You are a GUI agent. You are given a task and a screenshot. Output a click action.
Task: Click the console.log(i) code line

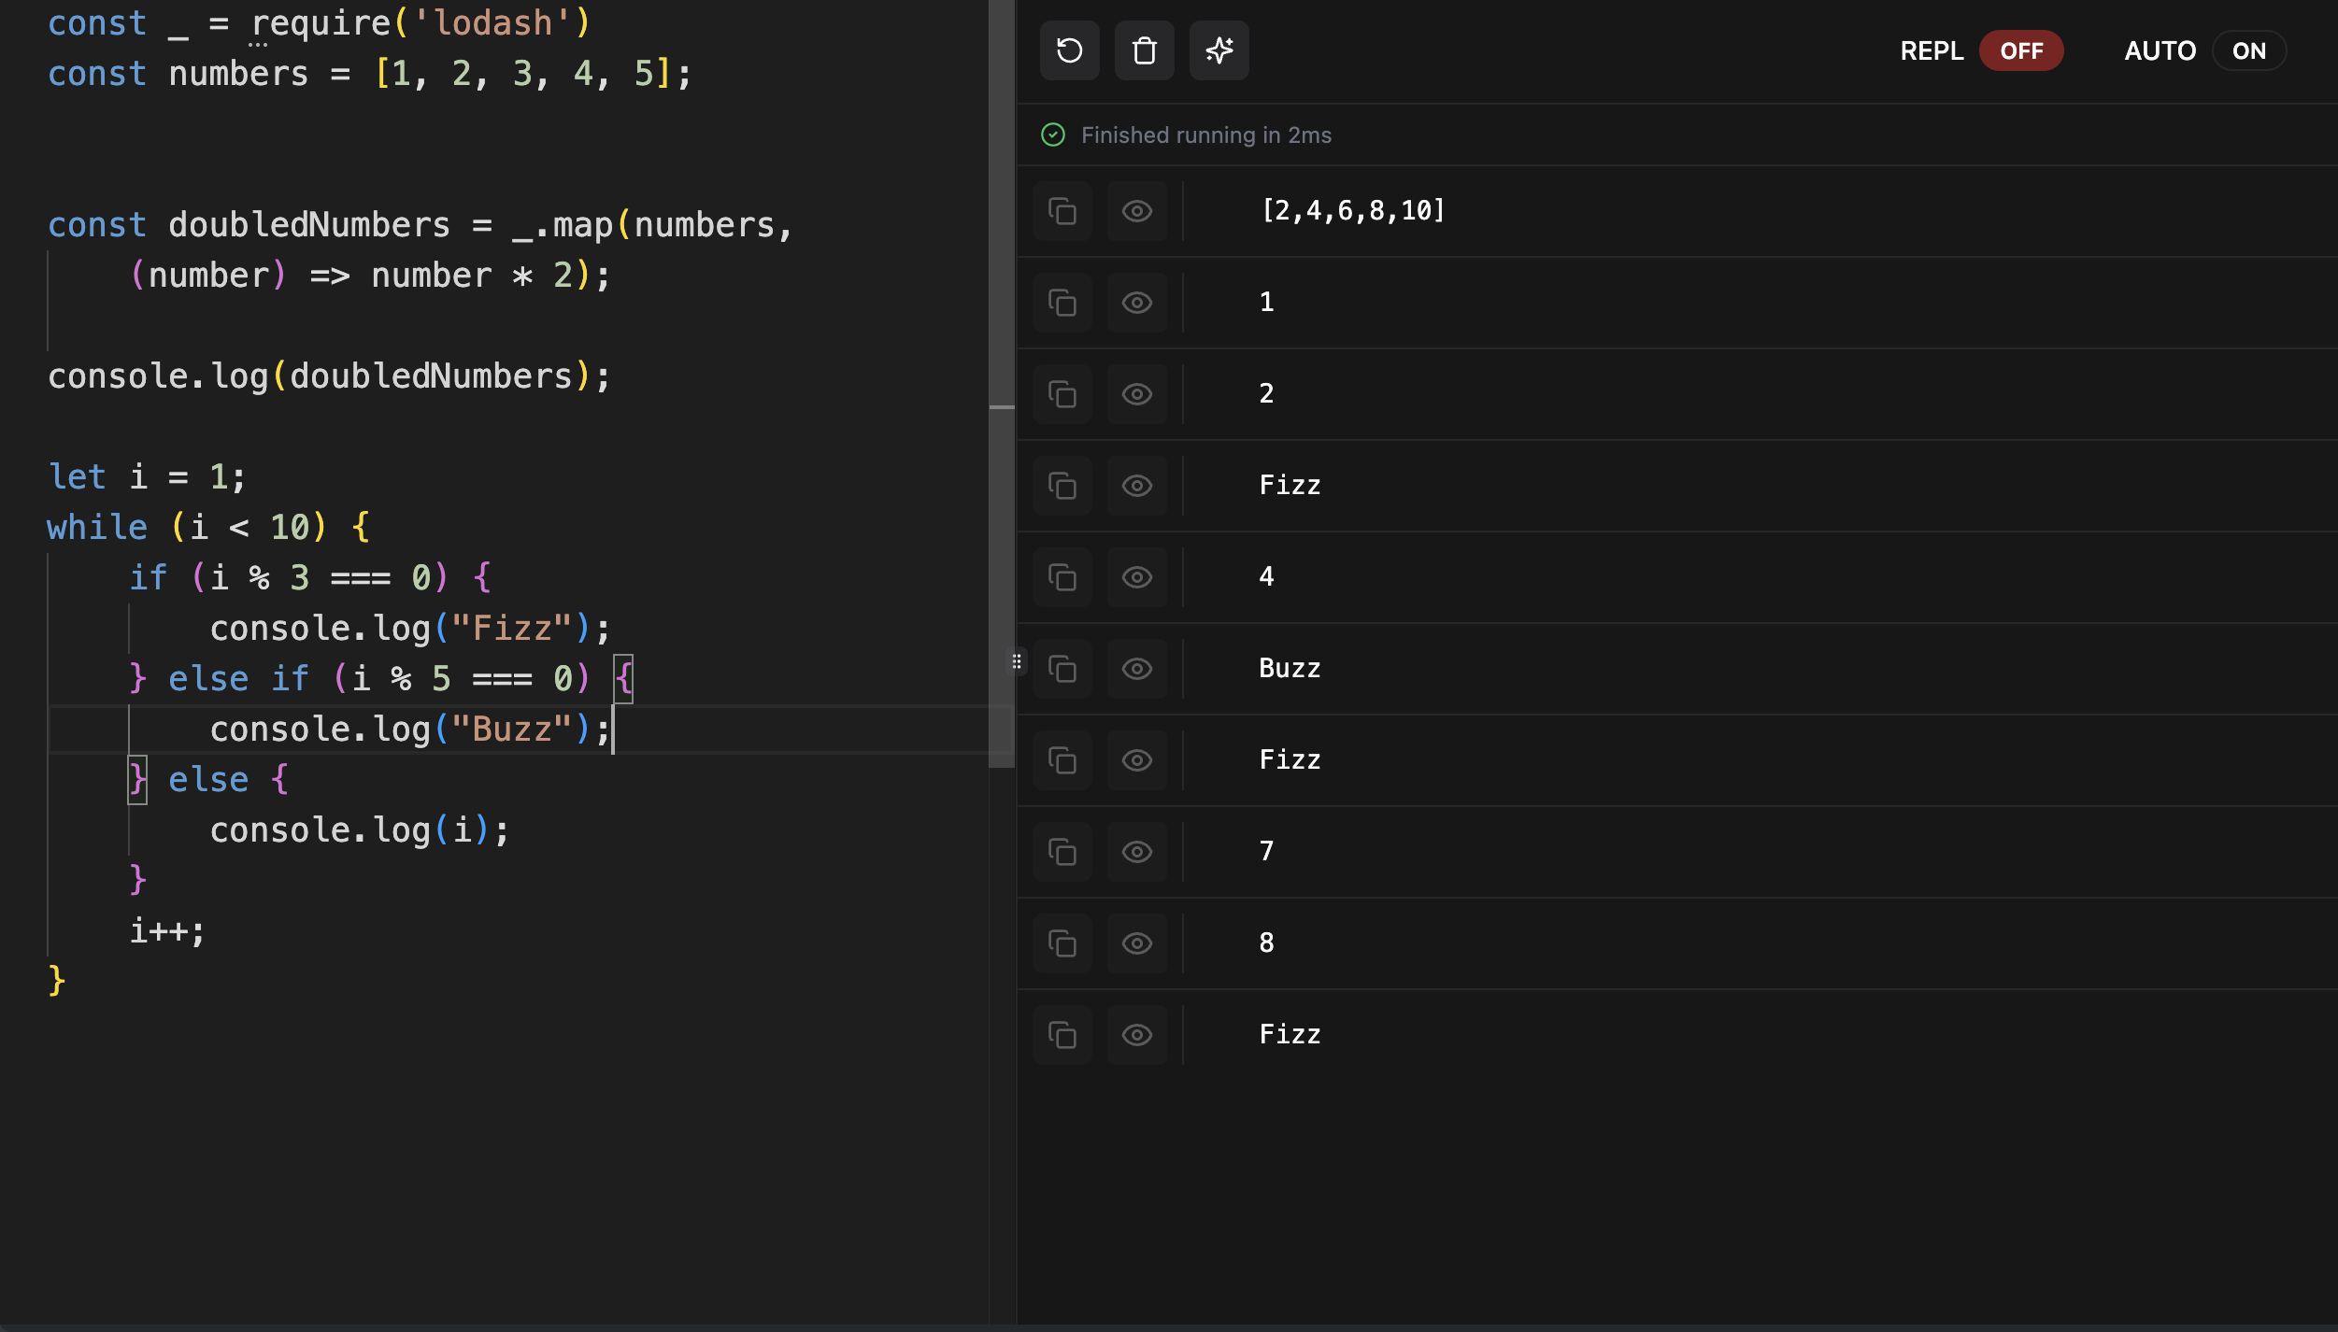(x=360, y=829)
